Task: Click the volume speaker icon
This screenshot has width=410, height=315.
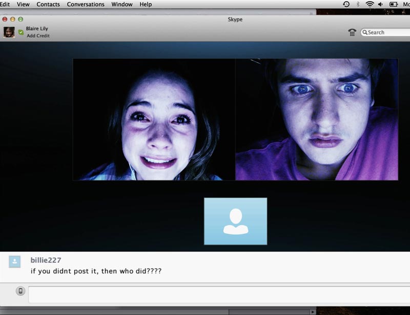Action: [381, 4]
